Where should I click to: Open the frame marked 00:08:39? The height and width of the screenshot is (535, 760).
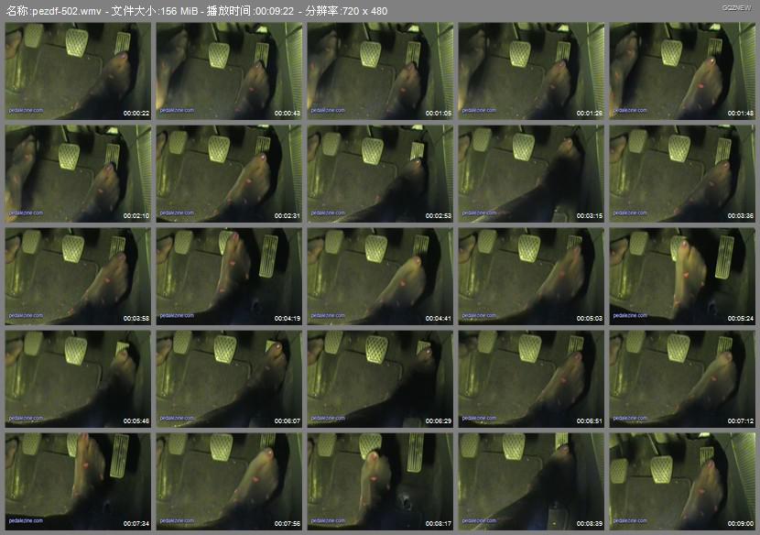pos(531,482)
